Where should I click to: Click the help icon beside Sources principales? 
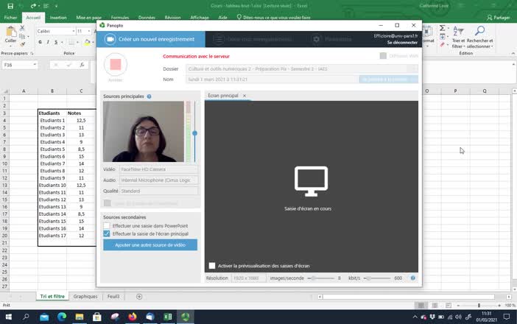[150, 96]
